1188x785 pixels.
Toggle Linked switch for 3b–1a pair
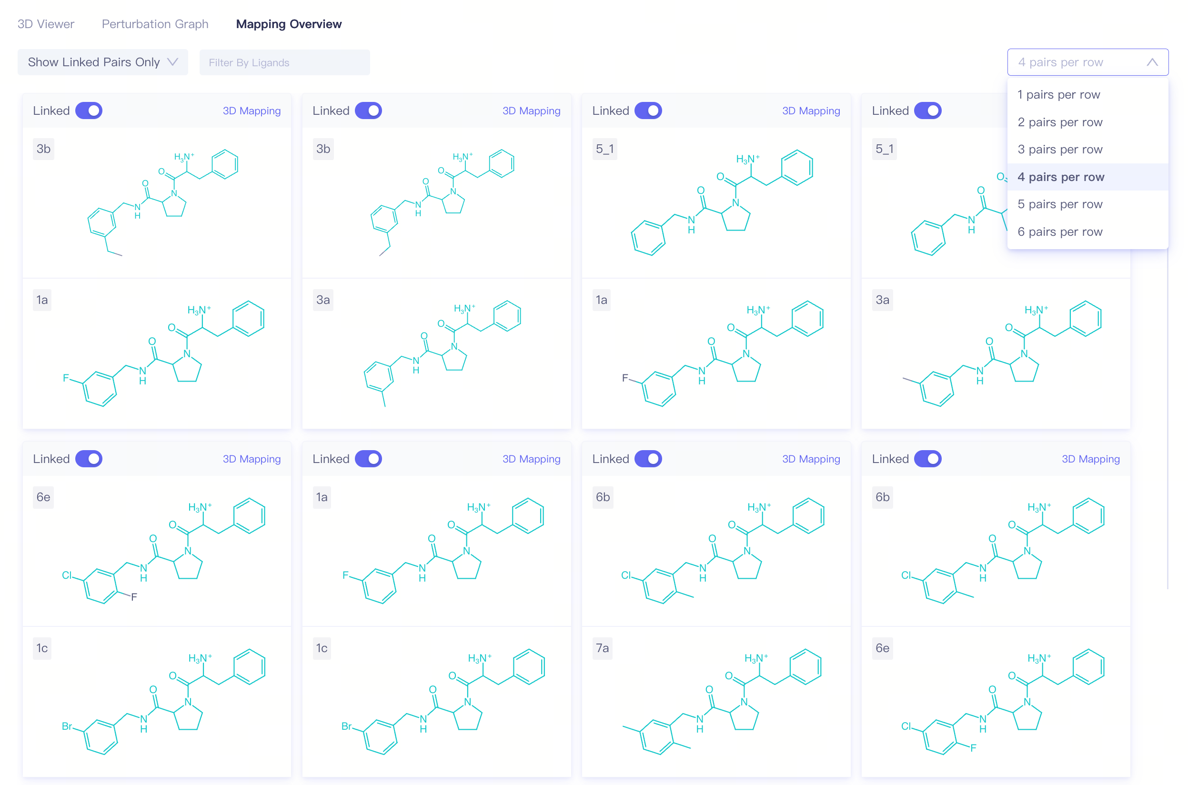(x=89, y=111)
